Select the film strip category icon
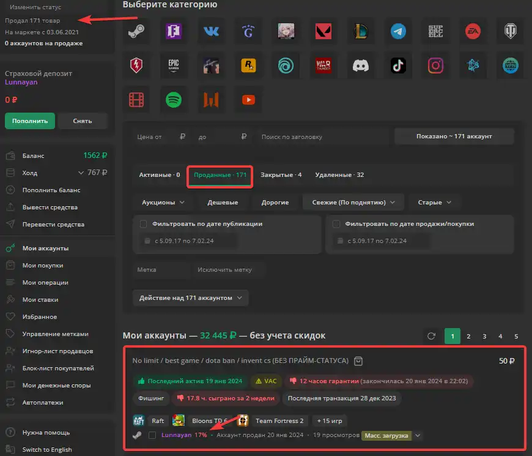 [136, 100]
